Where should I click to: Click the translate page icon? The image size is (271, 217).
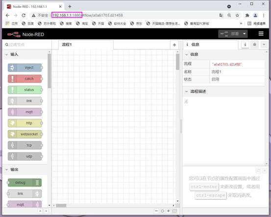221,15
